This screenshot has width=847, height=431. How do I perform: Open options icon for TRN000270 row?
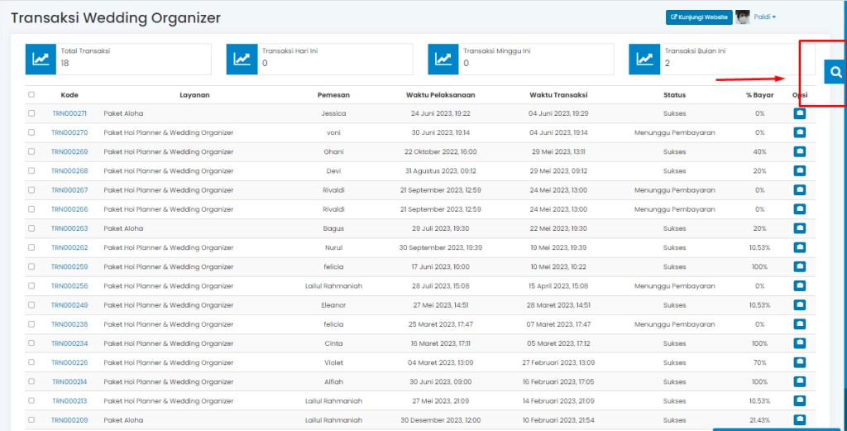[x=799, y=132]
